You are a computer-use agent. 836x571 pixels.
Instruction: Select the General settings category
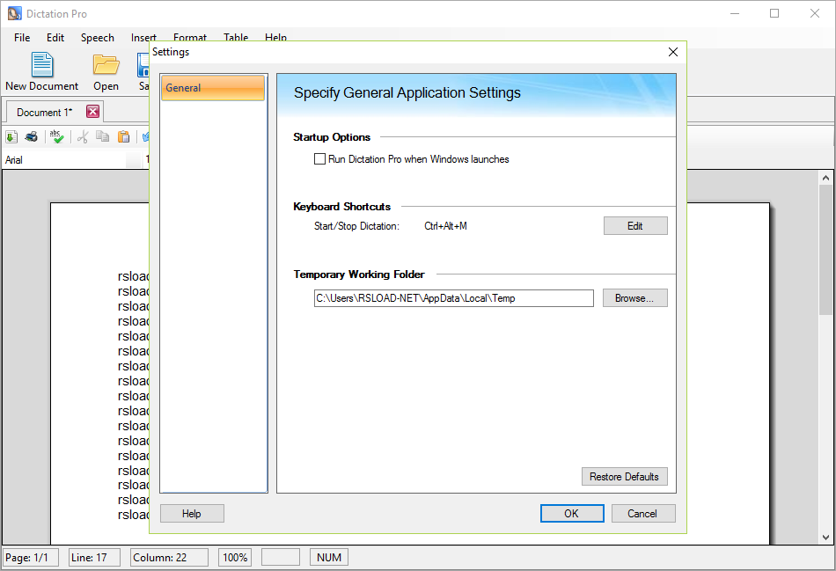(x=213, y=88)
